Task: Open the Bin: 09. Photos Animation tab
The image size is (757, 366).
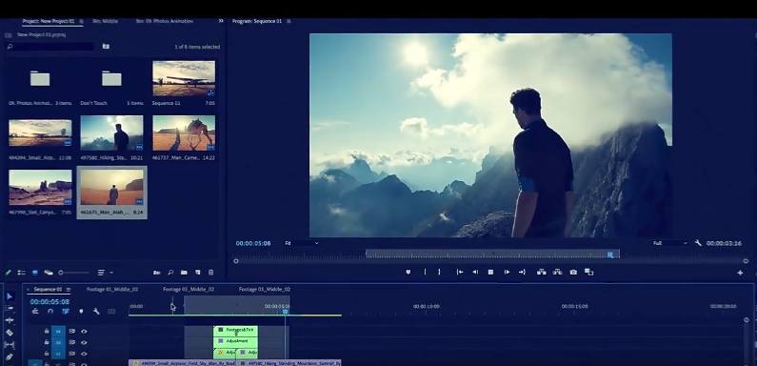Action: click(x=164, y=21)
